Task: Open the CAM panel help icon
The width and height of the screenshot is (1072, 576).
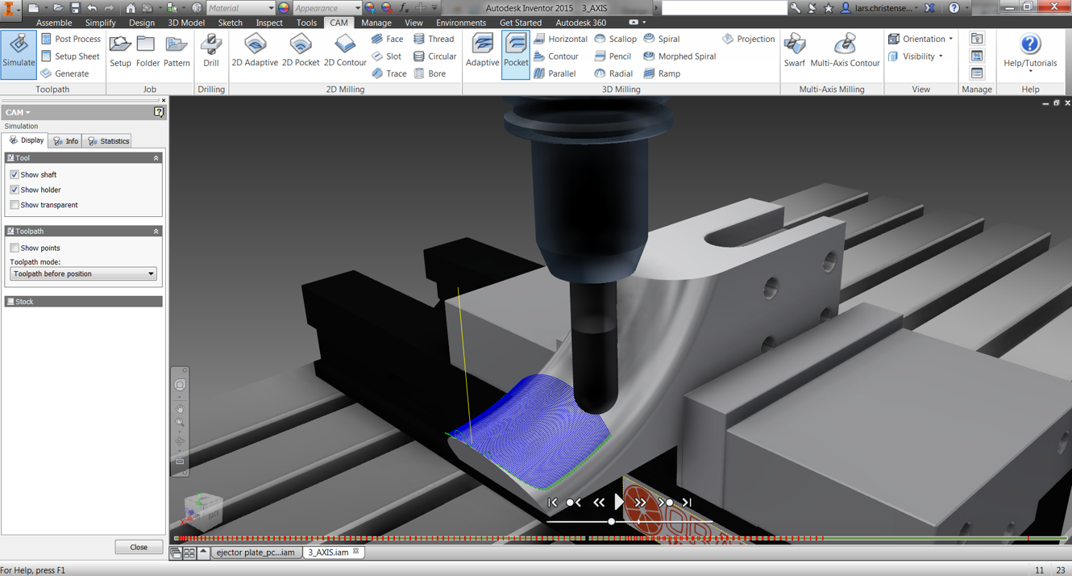Action: (159, 112)
